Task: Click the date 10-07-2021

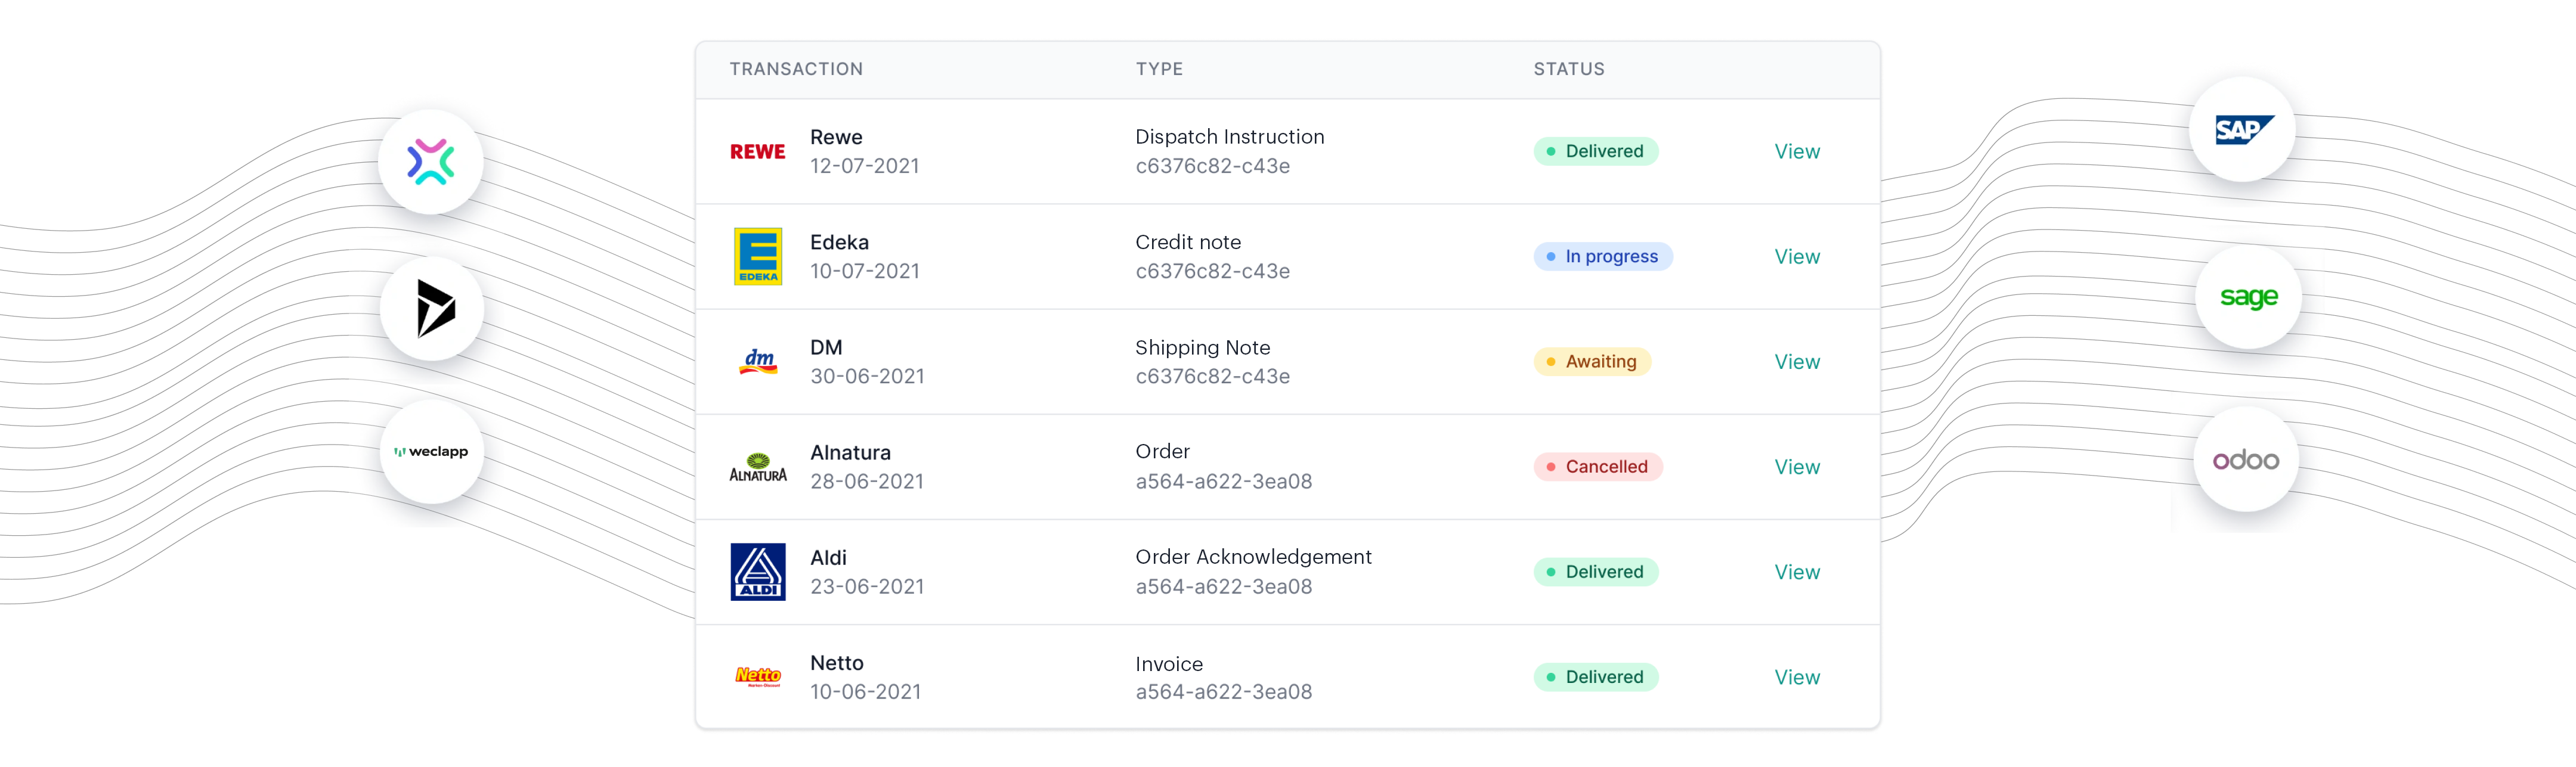Action: tap(865, 271)
